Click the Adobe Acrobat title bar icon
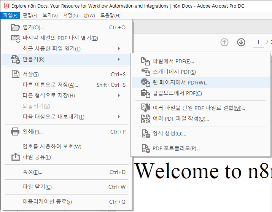This screenshot has height=212, width=272. pyautogui.click(x=6, y=6)
